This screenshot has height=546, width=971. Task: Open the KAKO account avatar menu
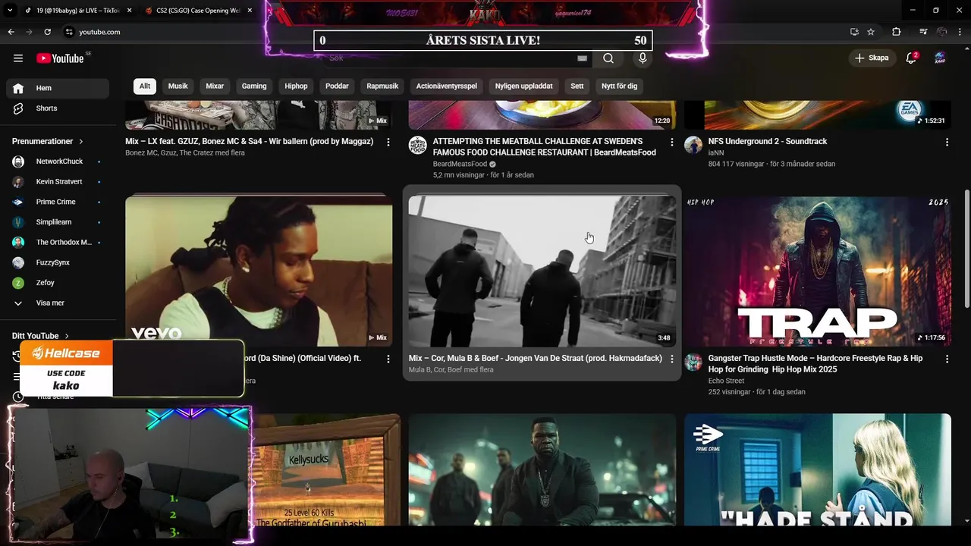point(940,58)
